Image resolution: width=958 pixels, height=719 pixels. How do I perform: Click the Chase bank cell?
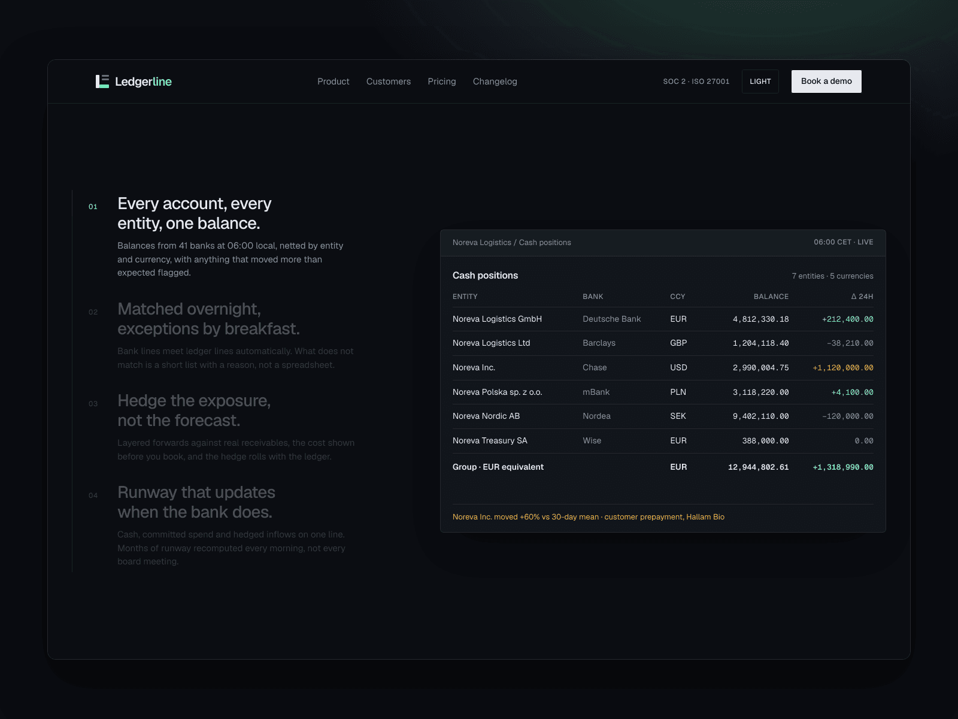tap(595, 368)
